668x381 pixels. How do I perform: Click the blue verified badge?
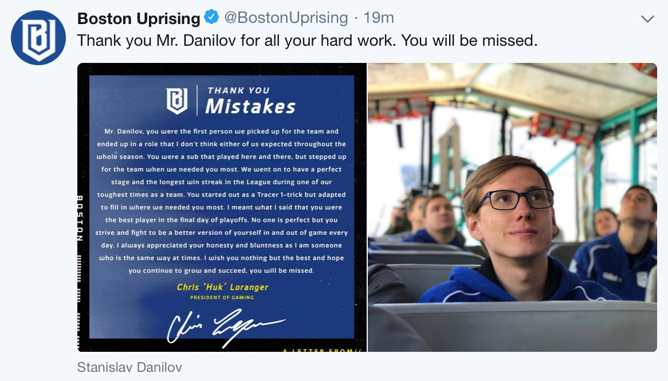coord(211,18)
